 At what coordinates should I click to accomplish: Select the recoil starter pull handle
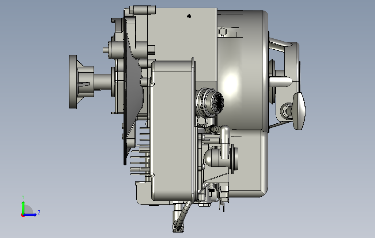point(299,111)
